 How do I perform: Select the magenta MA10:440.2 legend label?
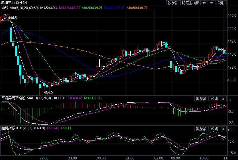(69, 7)
